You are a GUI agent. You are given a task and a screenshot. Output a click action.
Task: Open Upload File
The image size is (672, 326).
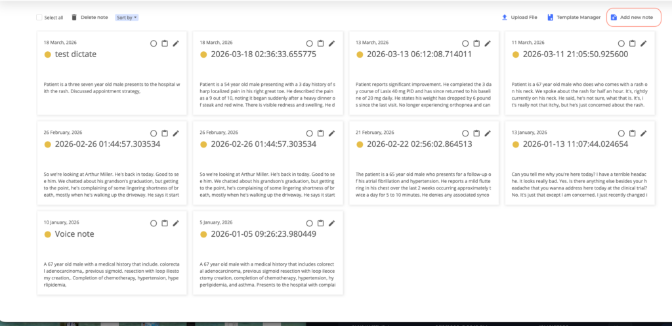[x=519, y=18]
